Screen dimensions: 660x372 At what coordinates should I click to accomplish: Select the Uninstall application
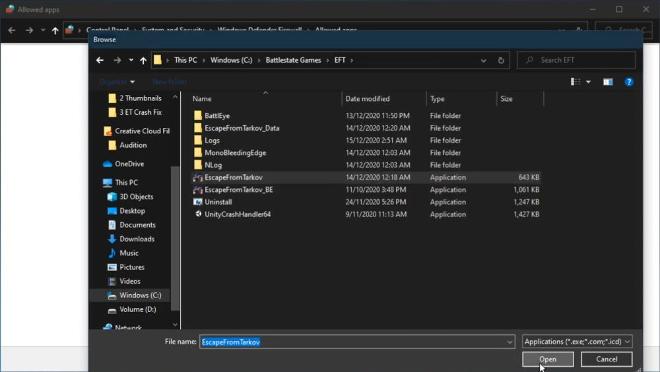click(218, 202)
